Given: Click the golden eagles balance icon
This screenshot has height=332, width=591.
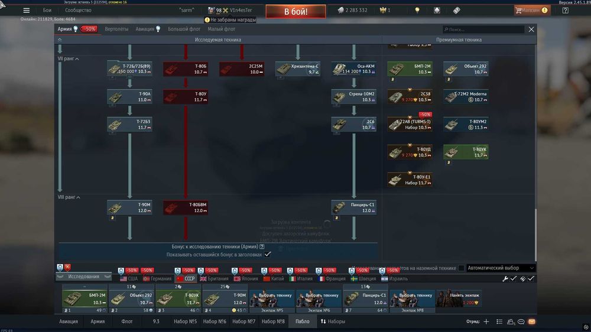Looking at the screenshot, I should (x=383, y=10).
